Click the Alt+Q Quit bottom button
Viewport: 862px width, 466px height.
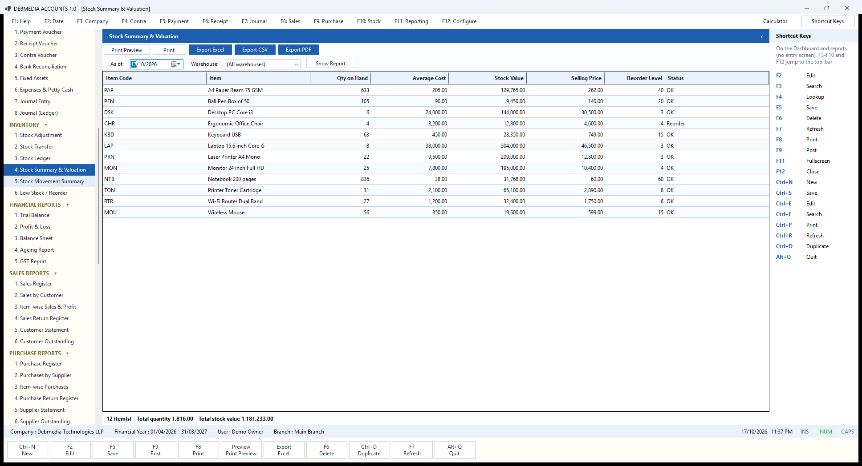point(455,450)
